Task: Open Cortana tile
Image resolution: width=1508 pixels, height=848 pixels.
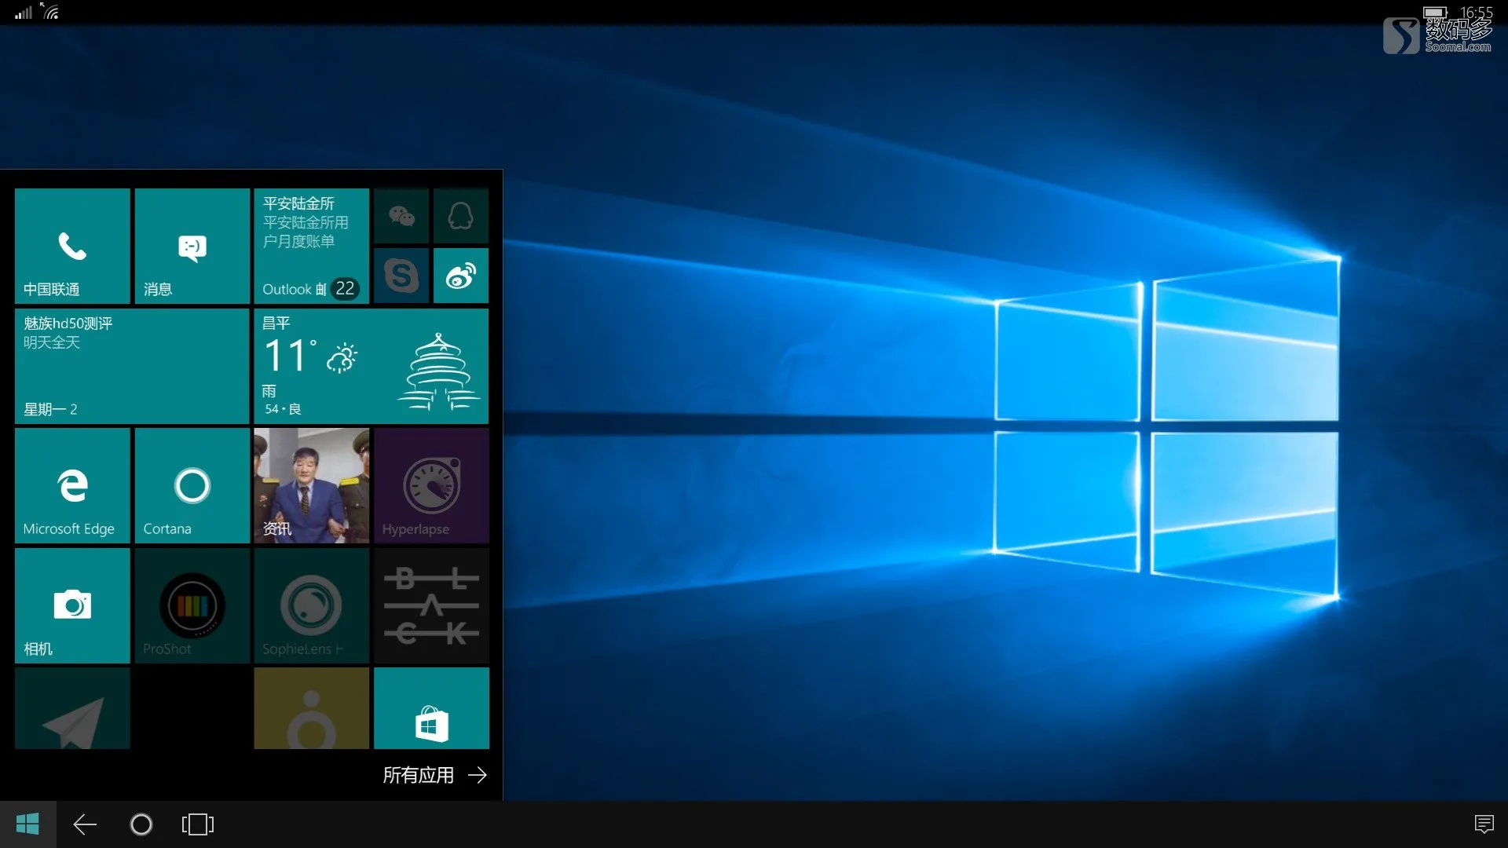Action: pyautogui.click(x=192, y=485)
